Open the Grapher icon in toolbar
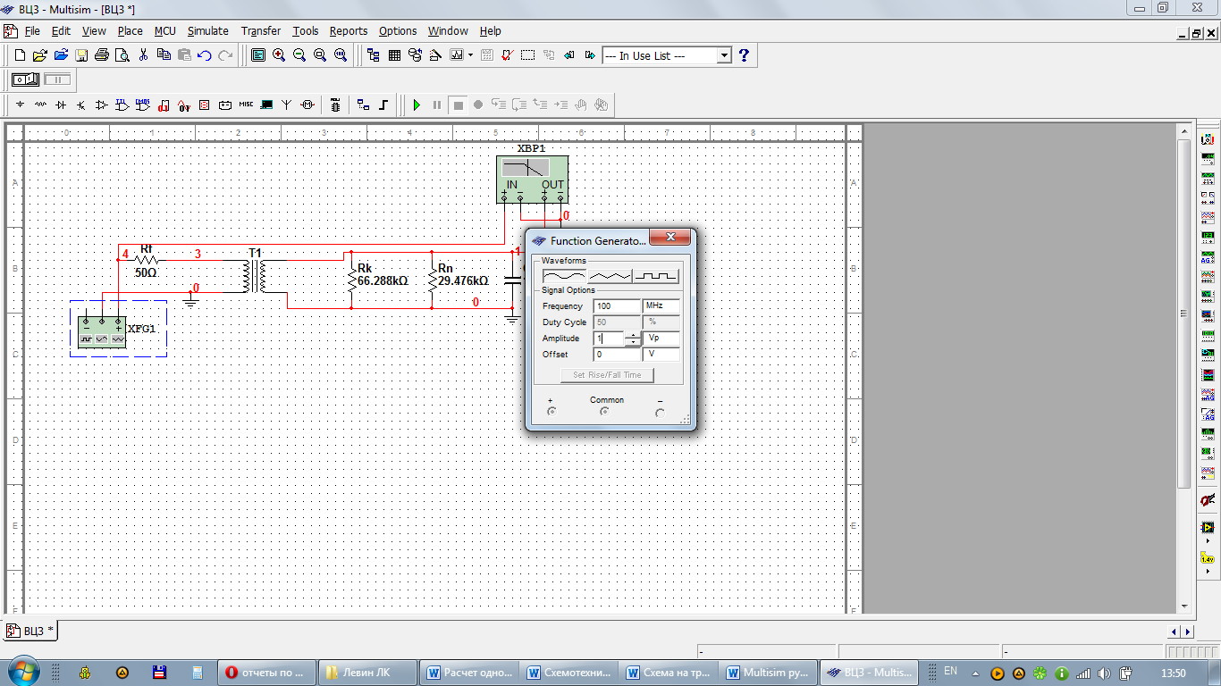1221x686 pixels. click(x=457, y=55)
